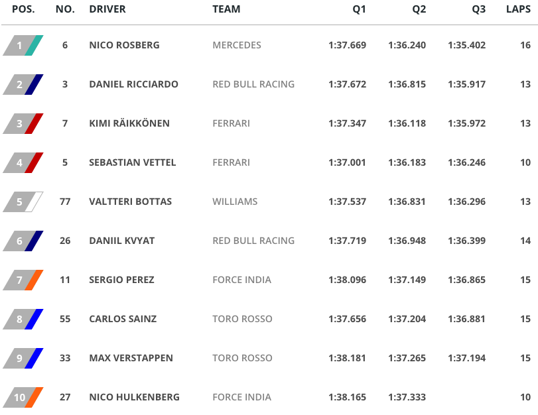The image size is (538, 415).
Task: Click the DRIVER column header
Action: pos(107,10)
